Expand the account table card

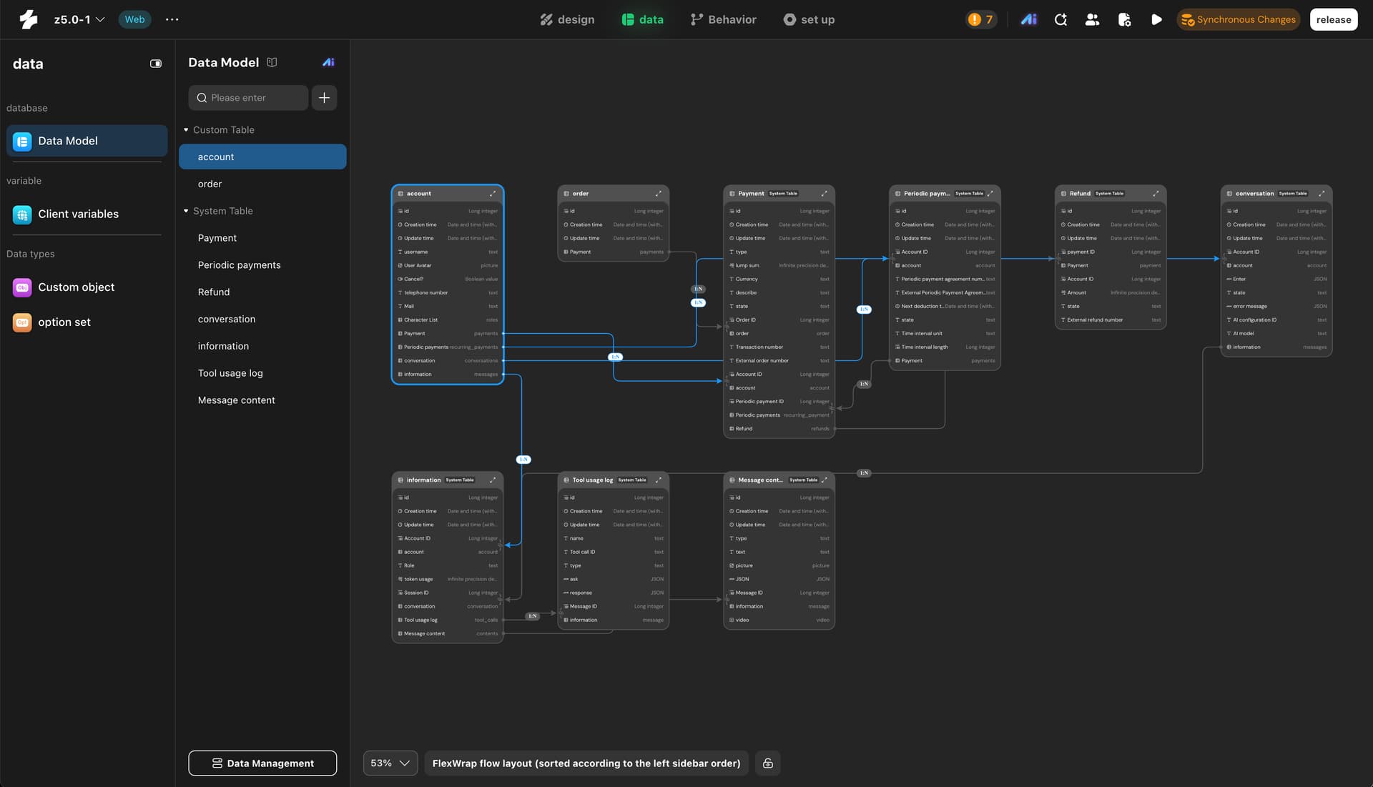pyautogui.click(x=492, y=194)
